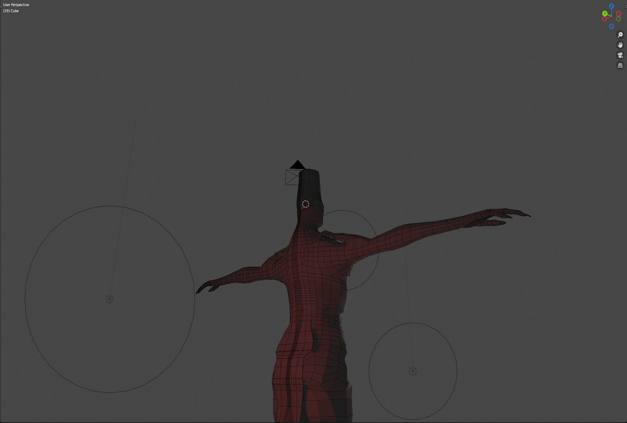Toggle perspective/orthographic with the grid icon
Image resolution: width=627 pixels, height=423 pixels.
620,65
